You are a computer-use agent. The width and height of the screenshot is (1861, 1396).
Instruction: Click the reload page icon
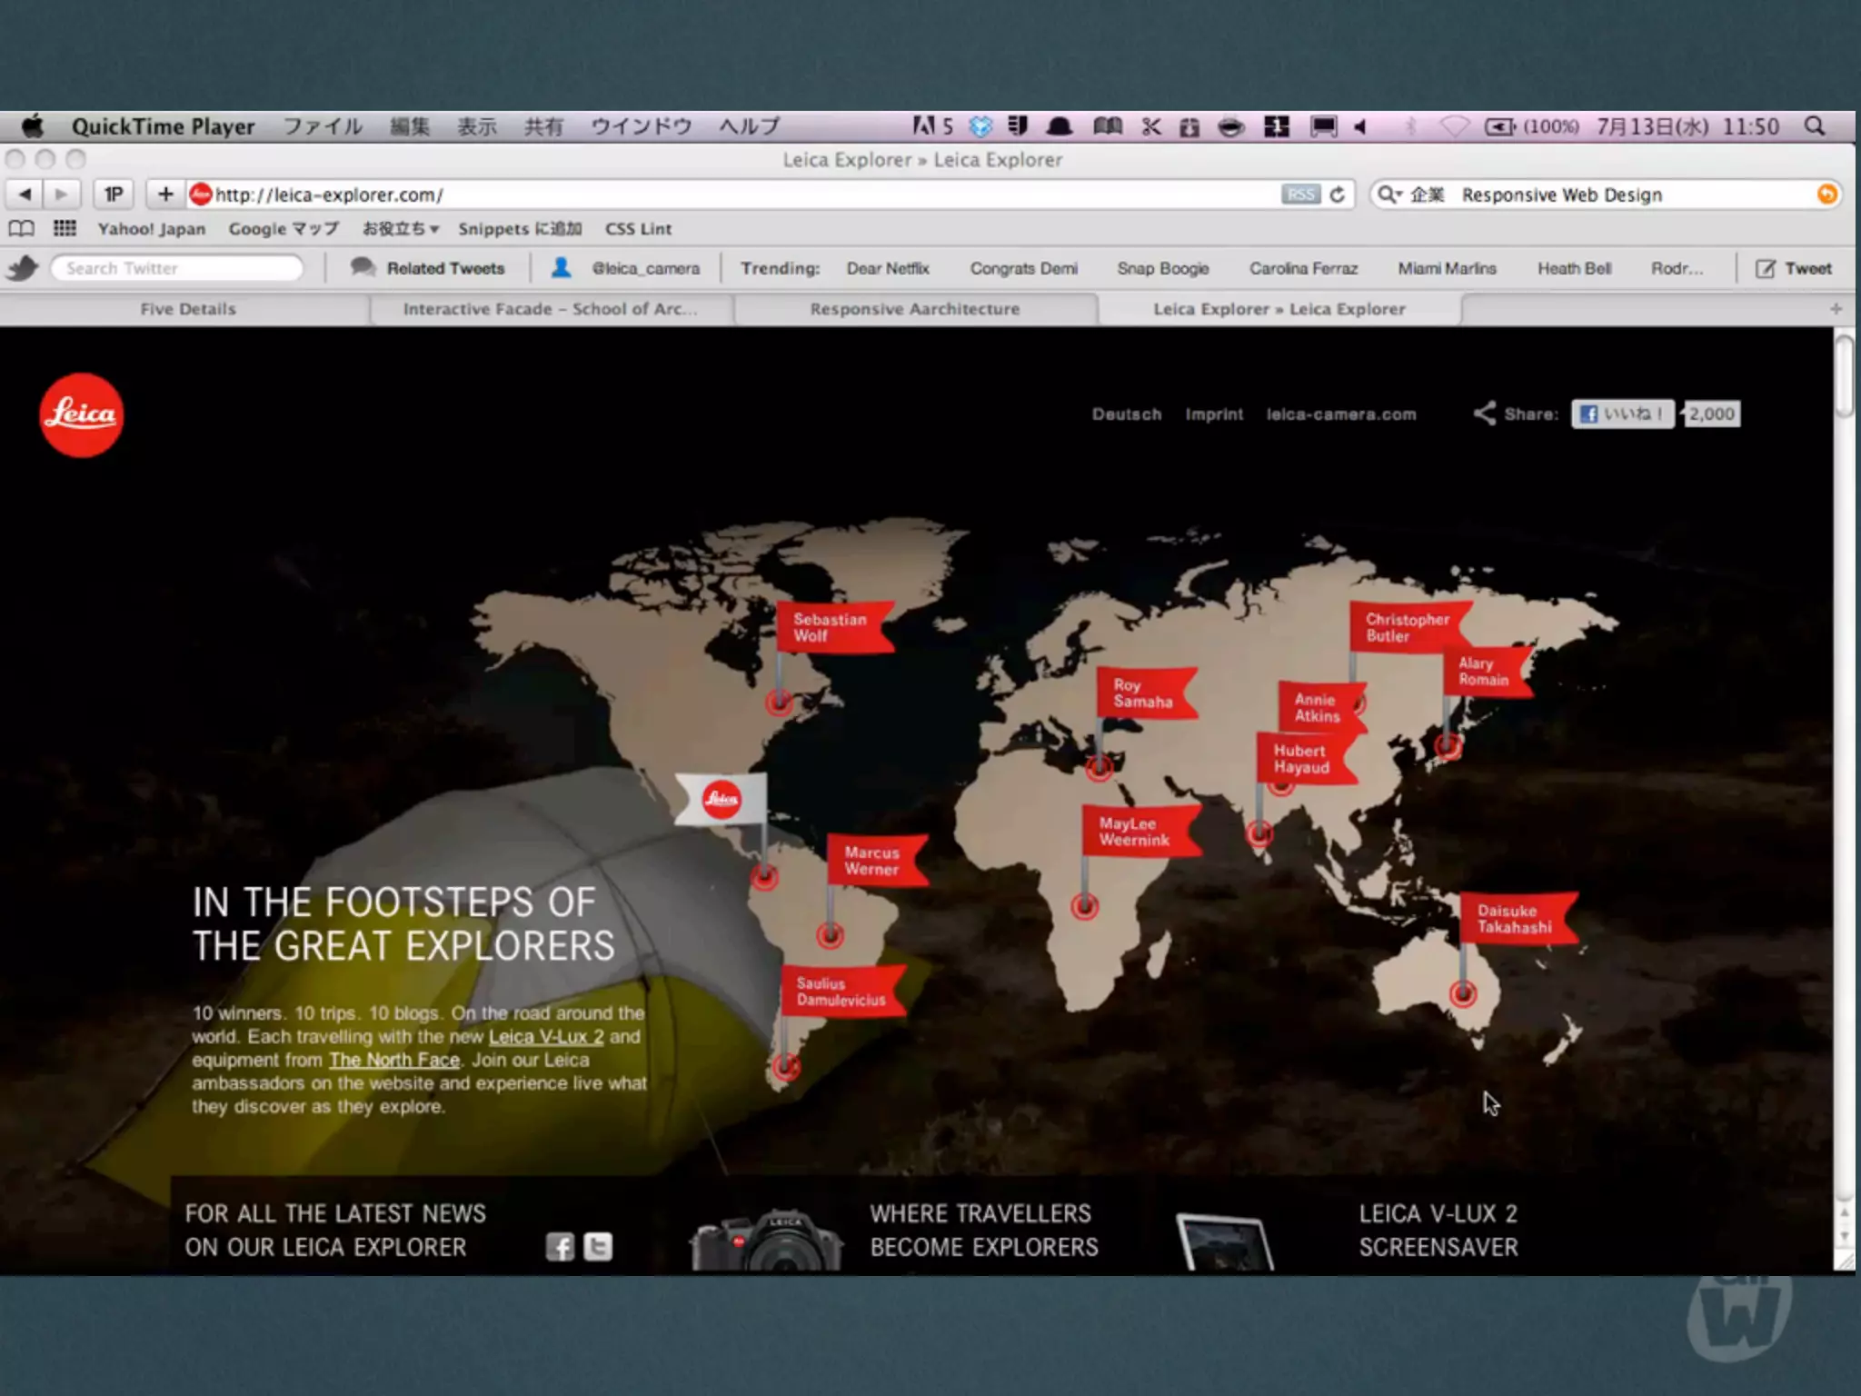point(1337,194)
